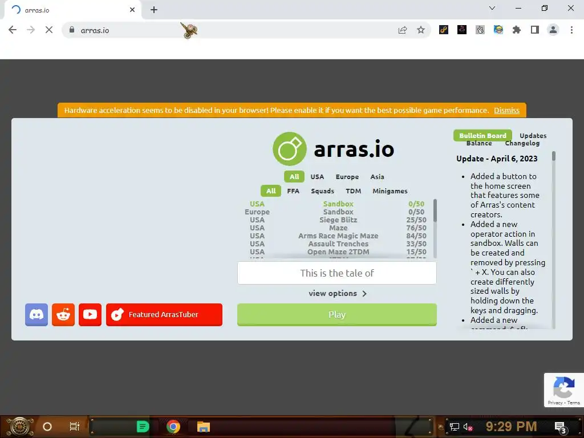Open the Bulletin Board tab
This screenshot has height=438, width=584.
[482, 136]
